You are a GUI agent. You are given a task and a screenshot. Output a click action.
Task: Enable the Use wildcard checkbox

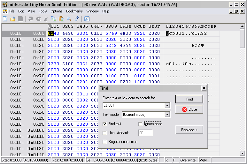tap(104, 133)
